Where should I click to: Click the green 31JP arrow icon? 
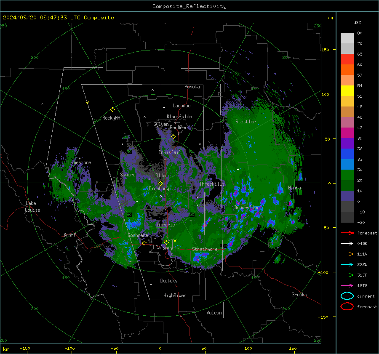coord(347,275)
